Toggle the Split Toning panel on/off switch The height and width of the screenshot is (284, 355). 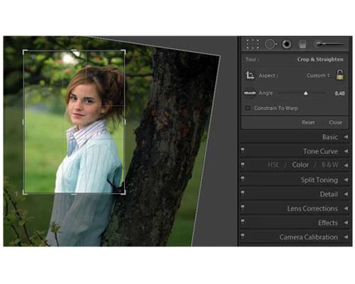pyautogui.click(x=243, y=179)
